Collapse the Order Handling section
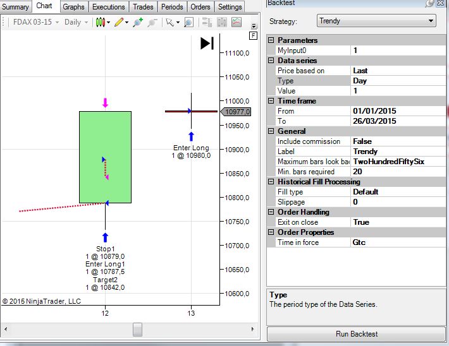 tap(271, 212)
